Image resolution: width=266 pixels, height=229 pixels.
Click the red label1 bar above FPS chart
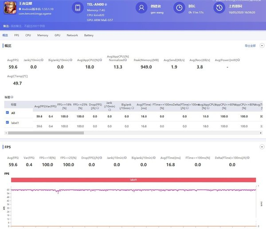133,180
